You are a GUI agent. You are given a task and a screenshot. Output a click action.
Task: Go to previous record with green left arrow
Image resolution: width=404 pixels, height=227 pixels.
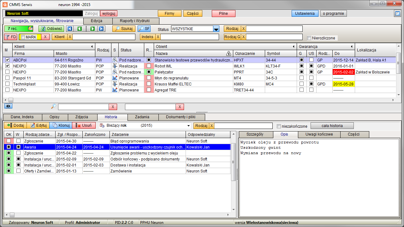click(x=80, y=29)
